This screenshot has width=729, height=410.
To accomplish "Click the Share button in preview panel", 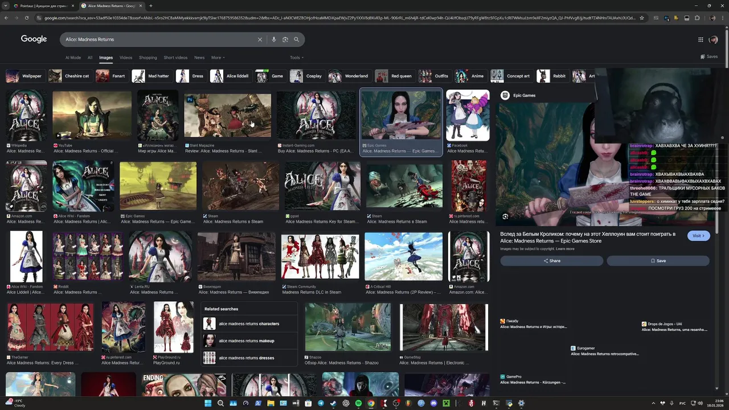I will click(x=551, y=261).
